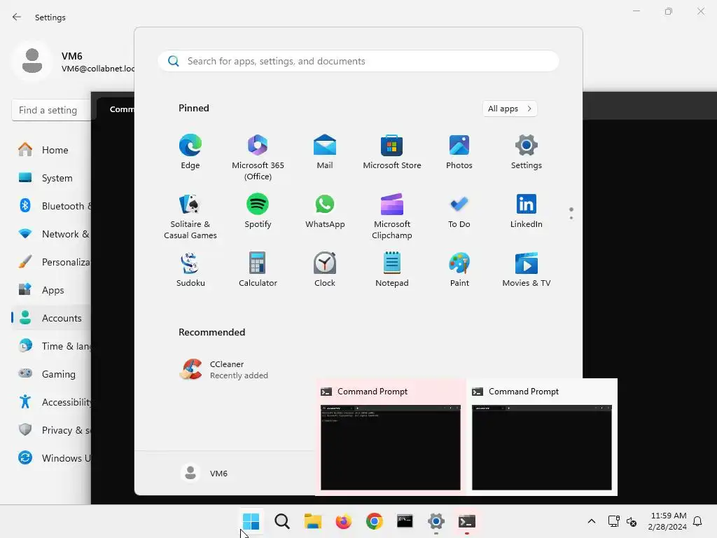Open Bluetooth section in Settings sidebar
717x538 pixels.
click(51, 206)
